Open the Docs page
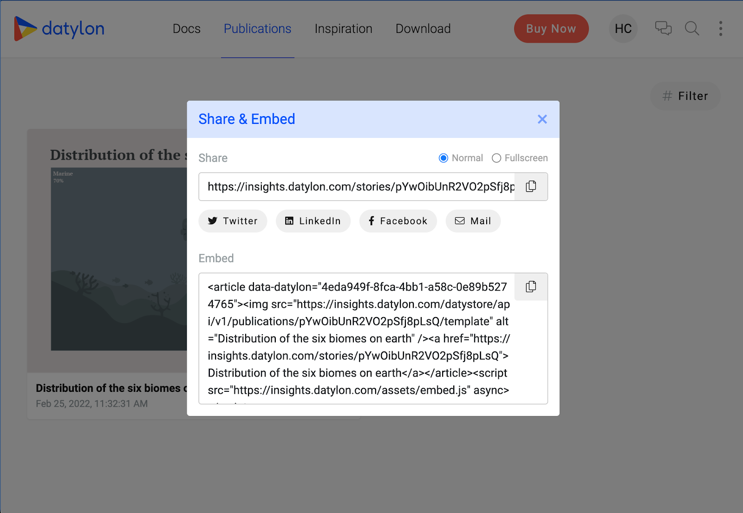This screenshot has height=513, width=743. (x=187, y=29)
